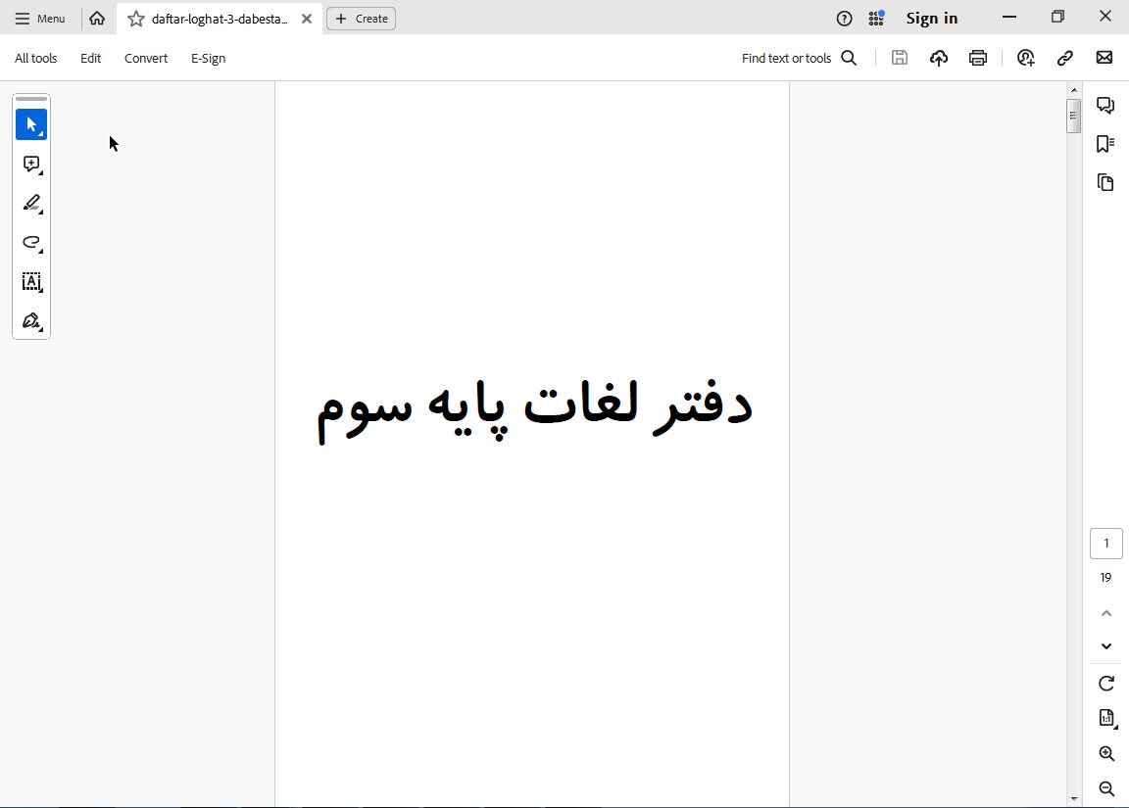
Task: Open the E-Sign menu item
Action: tap(208, 59)
